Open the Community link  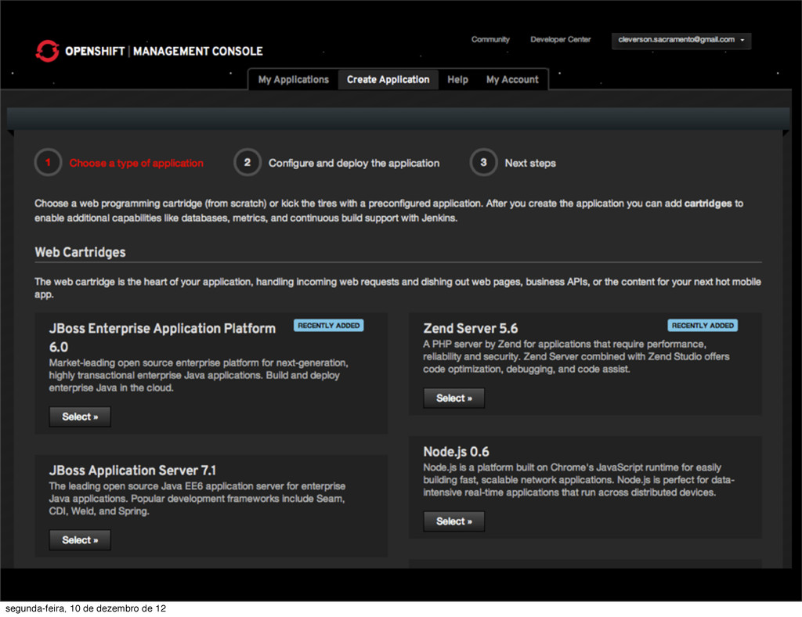pyautogui.click(x=490, y=39)
